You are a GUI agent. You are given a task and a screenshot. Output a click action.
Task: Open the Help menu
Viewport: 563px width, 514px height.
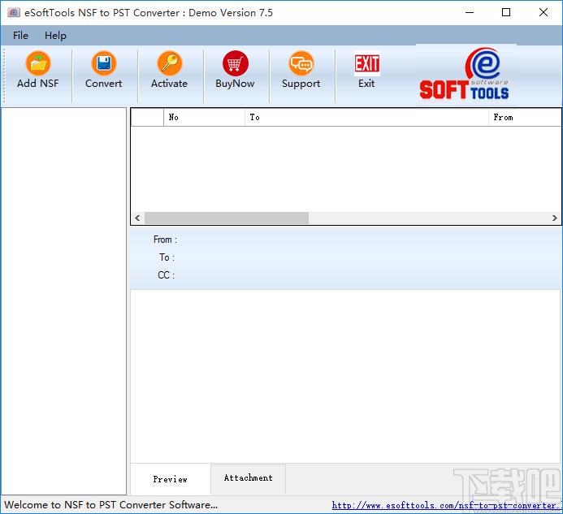click(55, 36)
